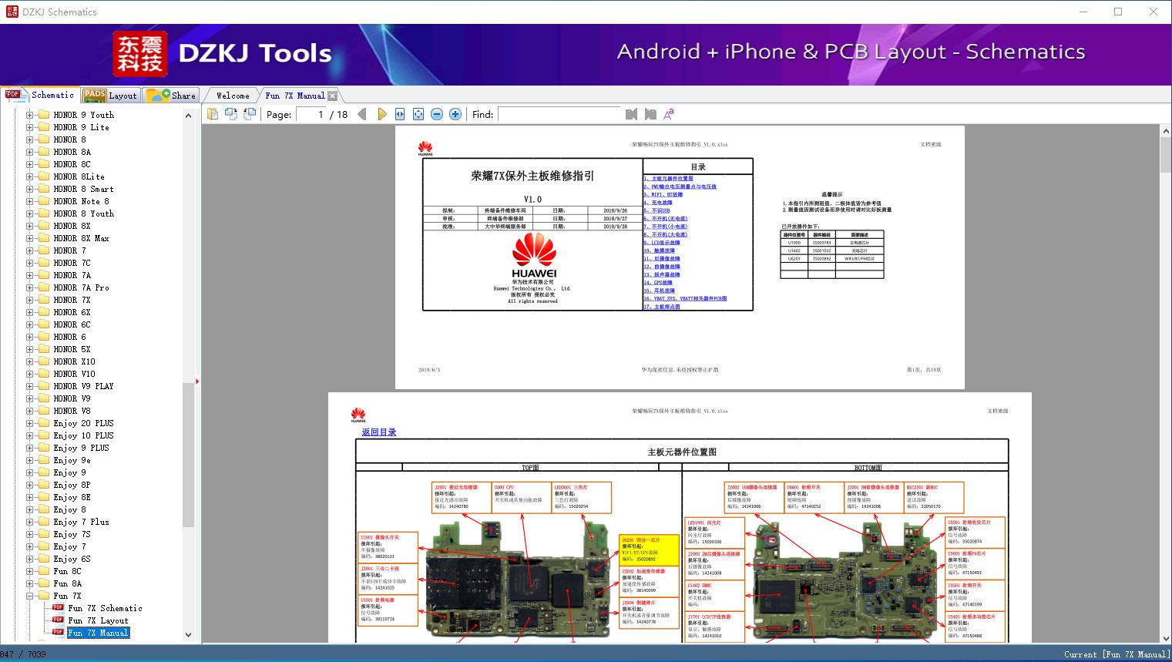Toggle the match case find option

[669, 114]
